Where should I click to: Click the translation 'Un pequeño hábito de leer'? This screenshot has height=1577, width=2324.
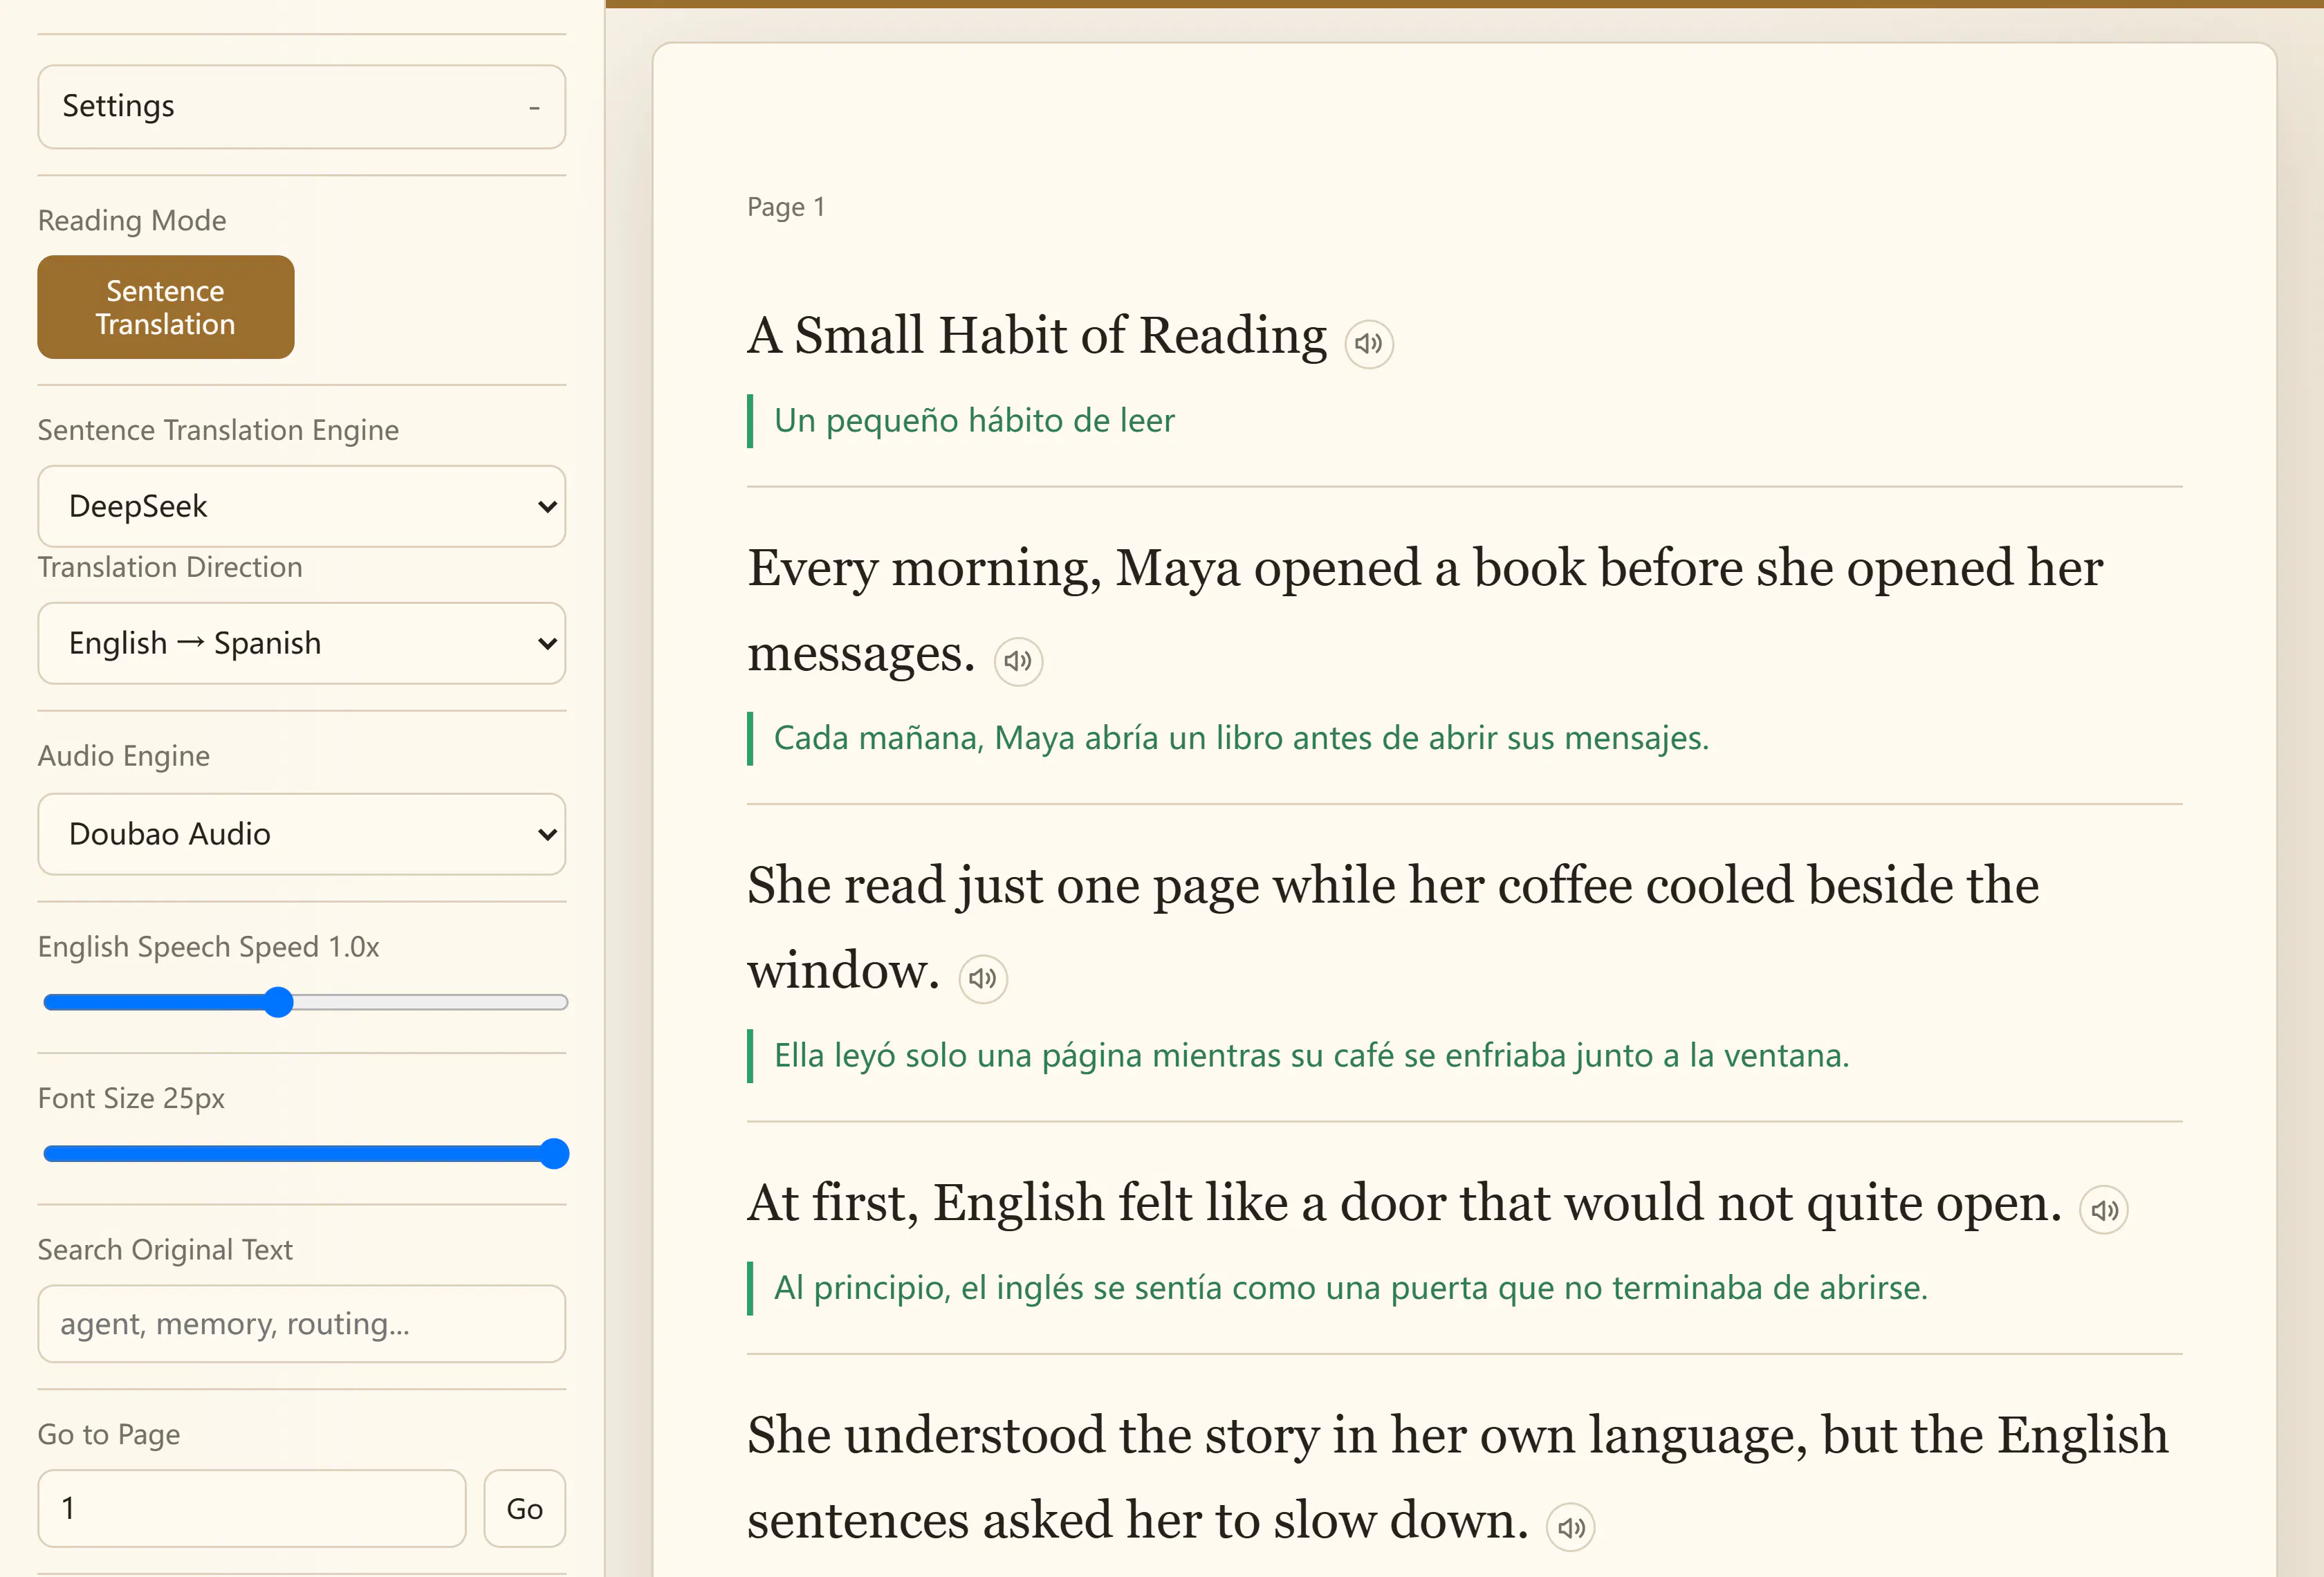pos(974,421)
